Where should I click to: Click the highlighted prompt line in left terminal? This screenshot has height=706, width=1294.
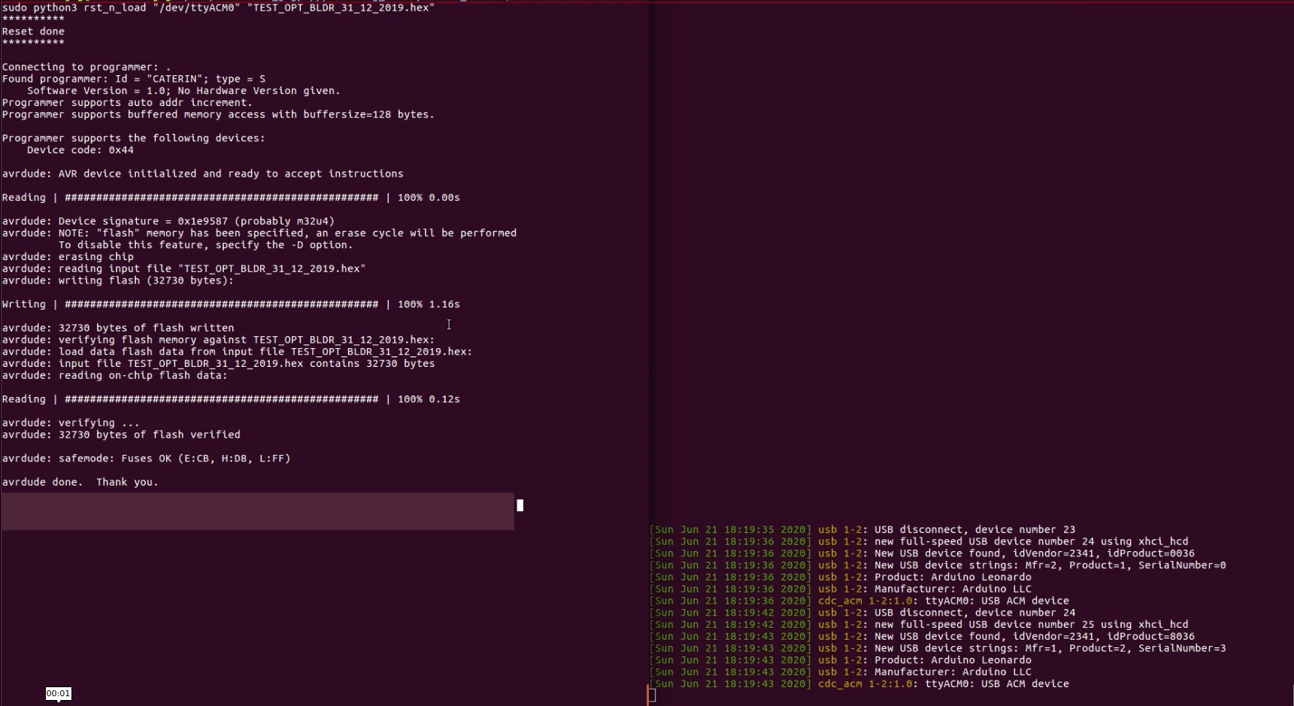tap(258, 511)
